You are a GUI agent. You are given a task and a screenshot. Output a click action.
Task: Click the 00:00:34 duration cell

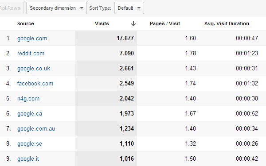(247, 128)
